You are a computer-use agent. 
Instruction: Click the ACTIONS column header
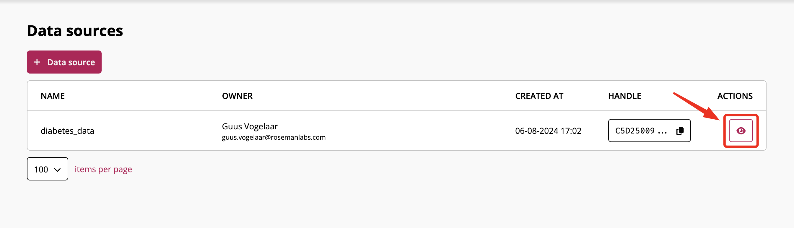(x=735, y=96)
